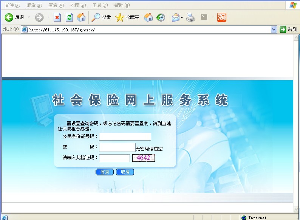Expand the Back button history dropdown arrow

pyautogui.click(x=29, y=17)
